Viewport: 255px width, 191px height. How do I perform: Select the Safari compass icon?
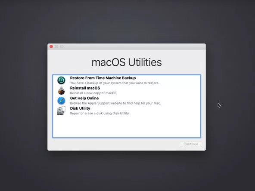(61, 101)
